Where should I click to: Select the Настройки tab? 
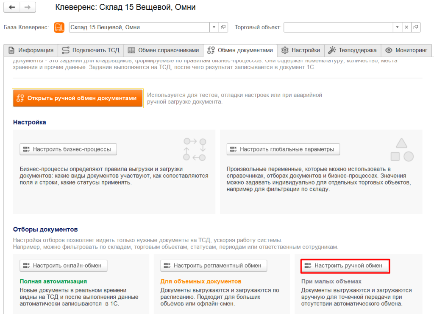point(301,50)
